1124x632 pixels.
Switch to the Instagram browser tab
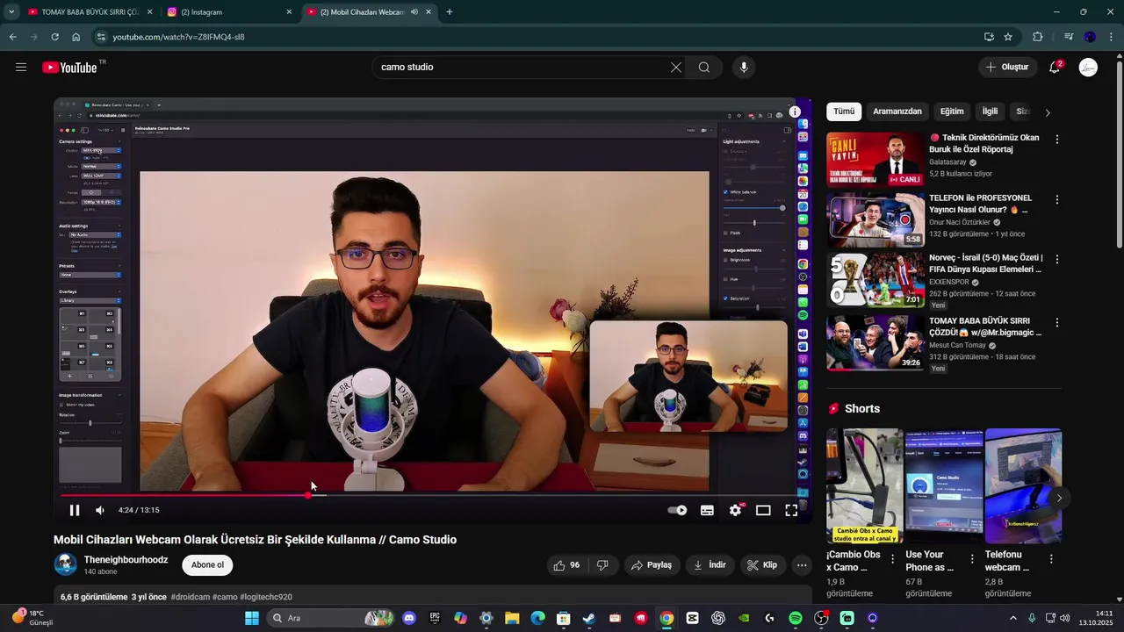tap(228, 12)
